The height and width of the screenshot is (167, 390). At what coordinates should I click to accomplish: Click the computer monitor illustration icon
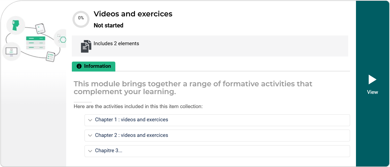(x=11, y=51)
